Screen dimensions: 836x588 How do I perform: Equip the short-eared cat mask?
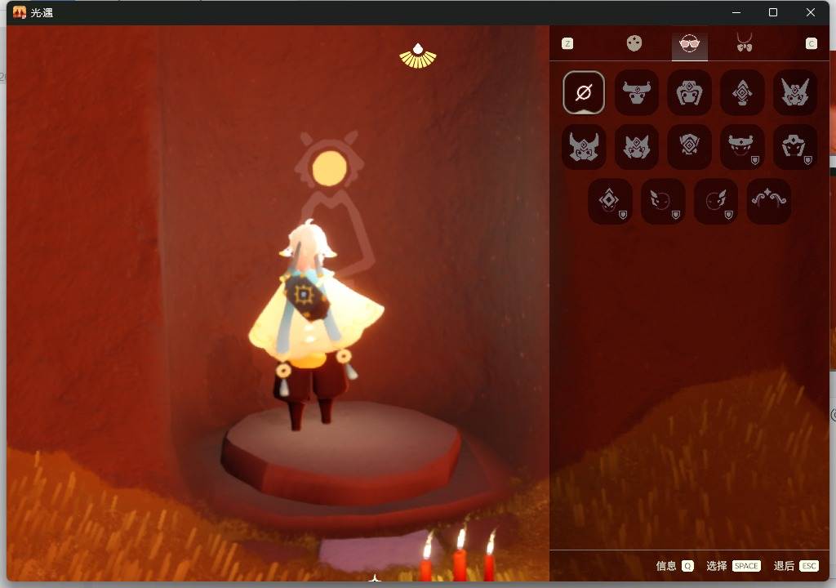coord(637,147)
